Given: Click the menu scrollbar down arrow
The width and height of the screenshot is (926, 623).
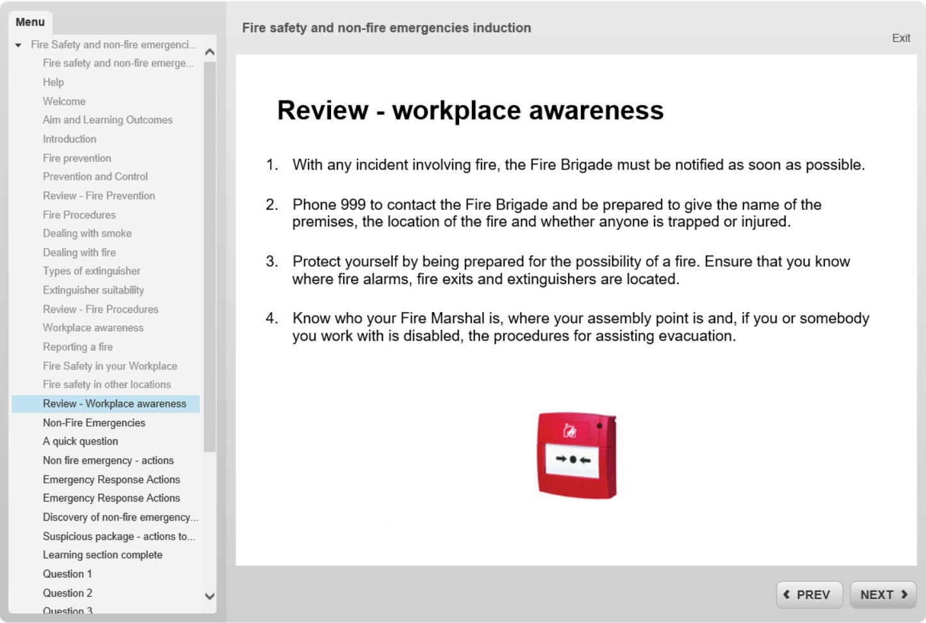Looking at the screenshot, I should 209,595.
